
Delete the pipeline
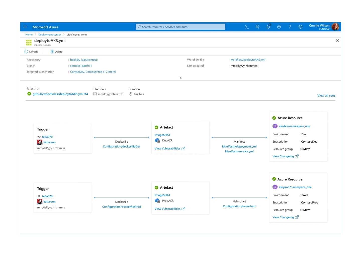[56, 52]
